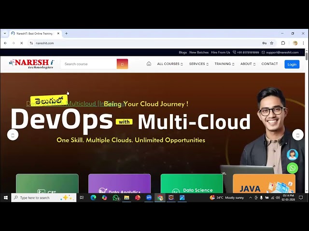Bookmark this page with the star icon

click(x=271, y=43)
